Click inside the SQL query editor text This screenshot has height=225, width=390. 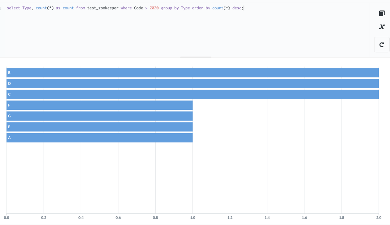click(x=125, y=8)
